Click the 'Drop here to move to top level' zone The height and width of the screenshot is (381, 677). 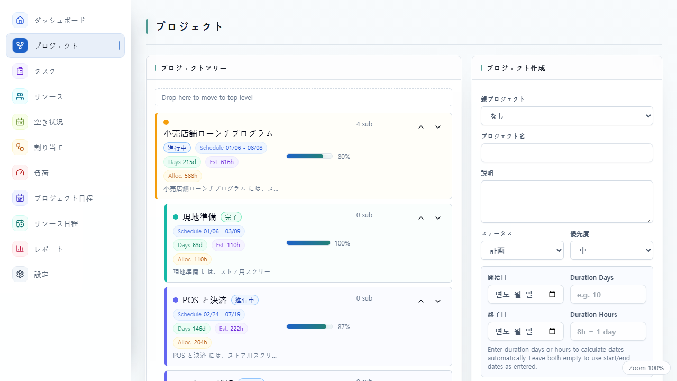(x=304, y=97)
